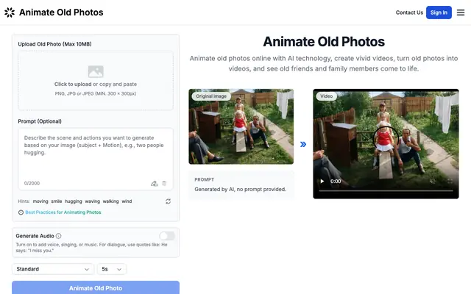Click the 0:00 video timestamp
Image resolution: width=471 pixels, height=294 pixels.
(x=336, y=182)
